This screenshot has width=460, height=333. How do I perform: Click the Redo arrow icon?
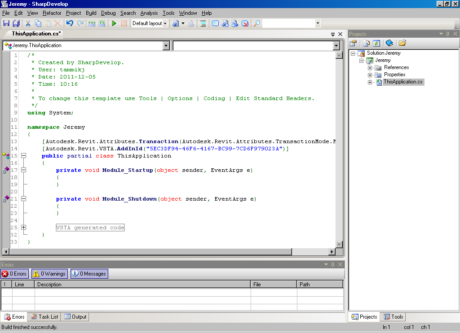[x=80, y=23]
